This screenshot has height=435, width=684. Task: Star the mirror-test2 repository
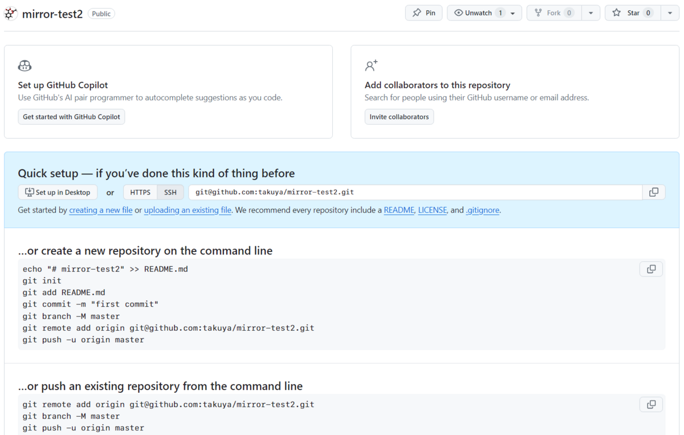point(633,13)
